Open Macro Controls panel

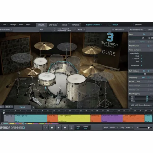pos(110,128)
